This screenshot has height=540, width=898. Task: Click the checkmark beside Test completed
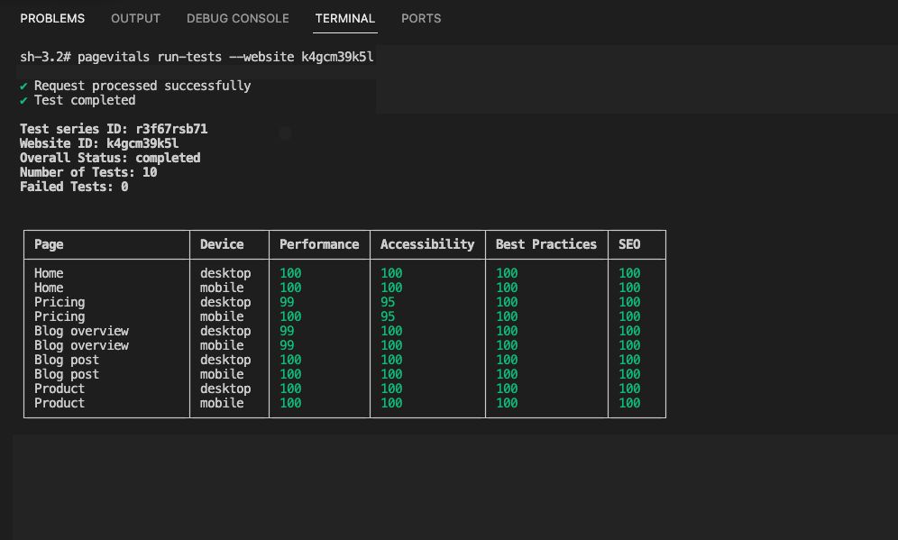tap(23, 100)
